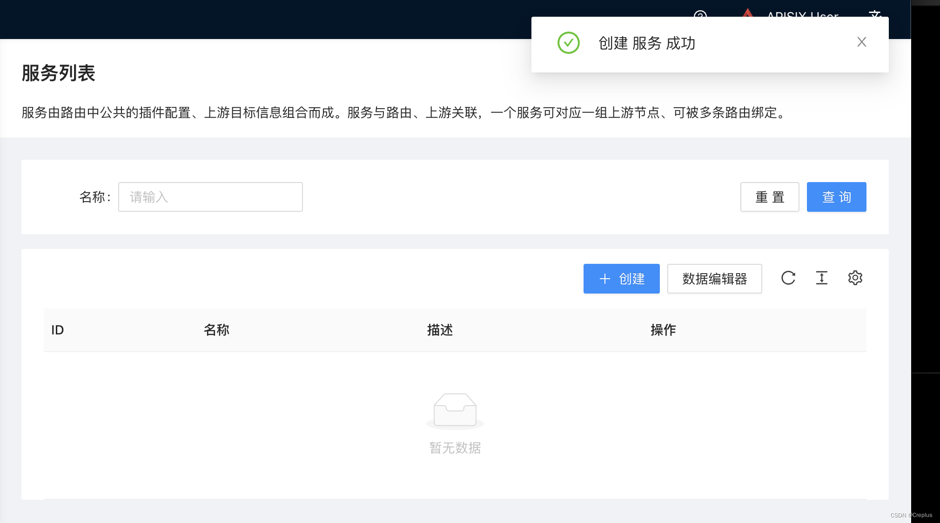This screenshot has height=523, width=940.
Task: Click the 操作 column header
Action: (663, 330)
